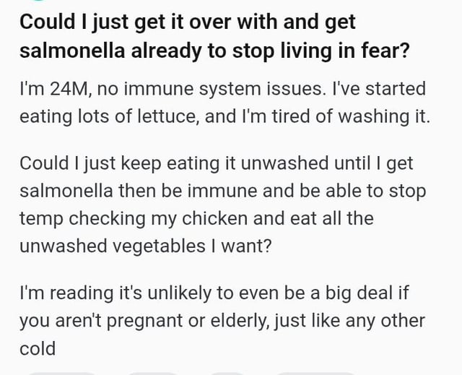
Task: Click the third, smallest pill at bottom edge
Action: [x=227, y=373]
